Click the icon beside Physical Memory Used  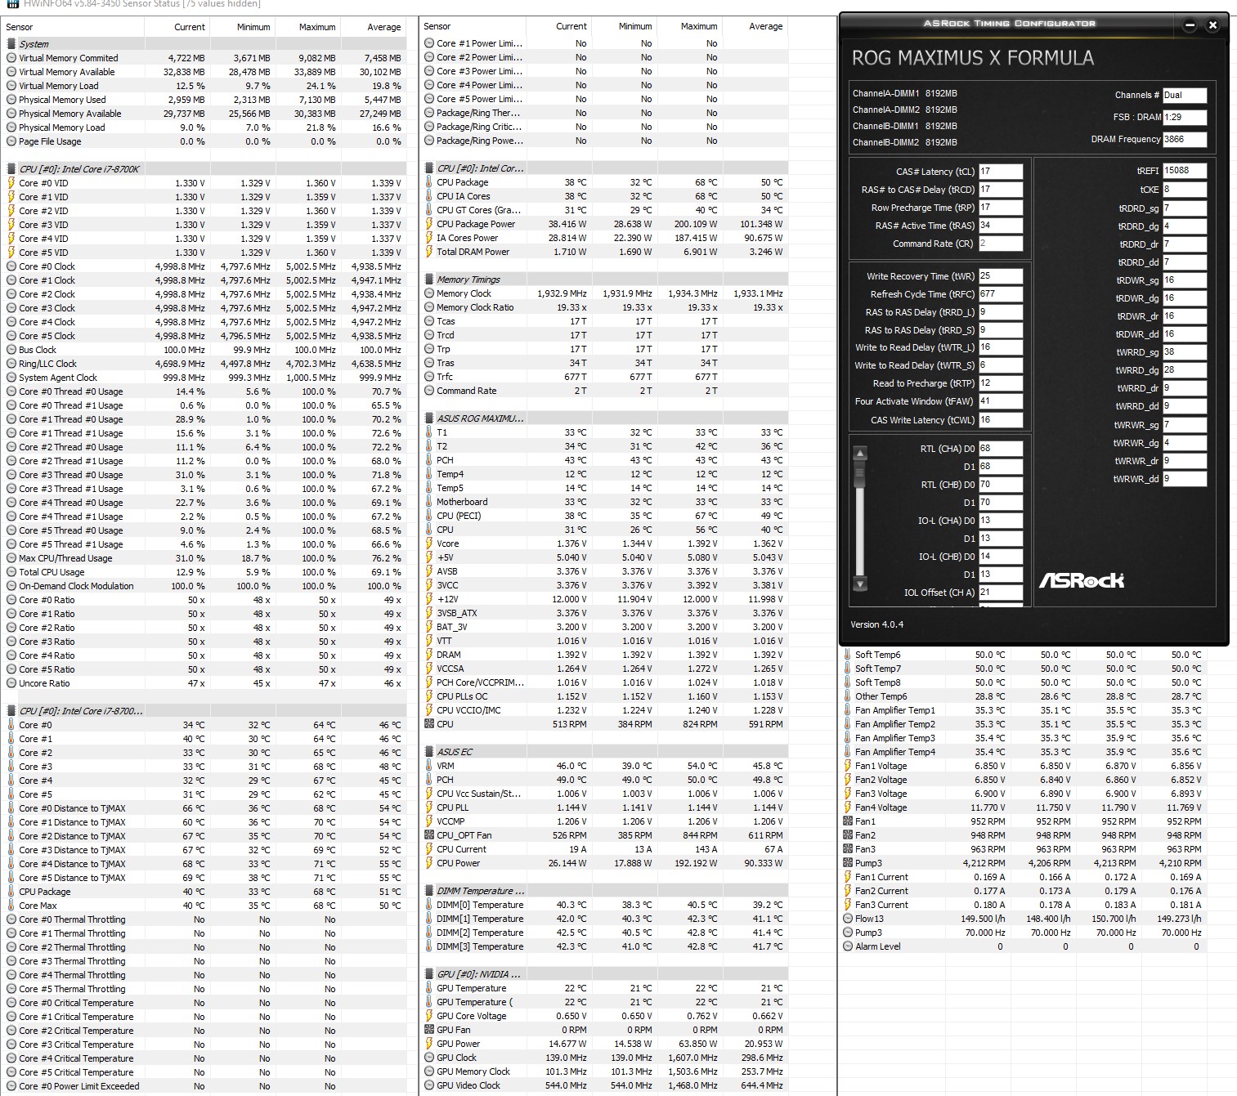(11, 100)
